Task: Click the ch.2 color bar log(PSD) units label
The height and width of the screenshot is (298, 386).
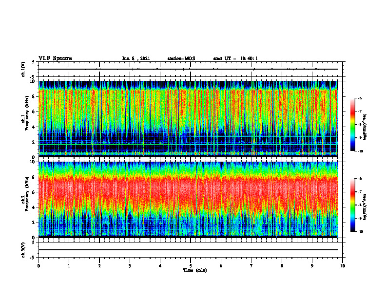Action: click(365, 207)
